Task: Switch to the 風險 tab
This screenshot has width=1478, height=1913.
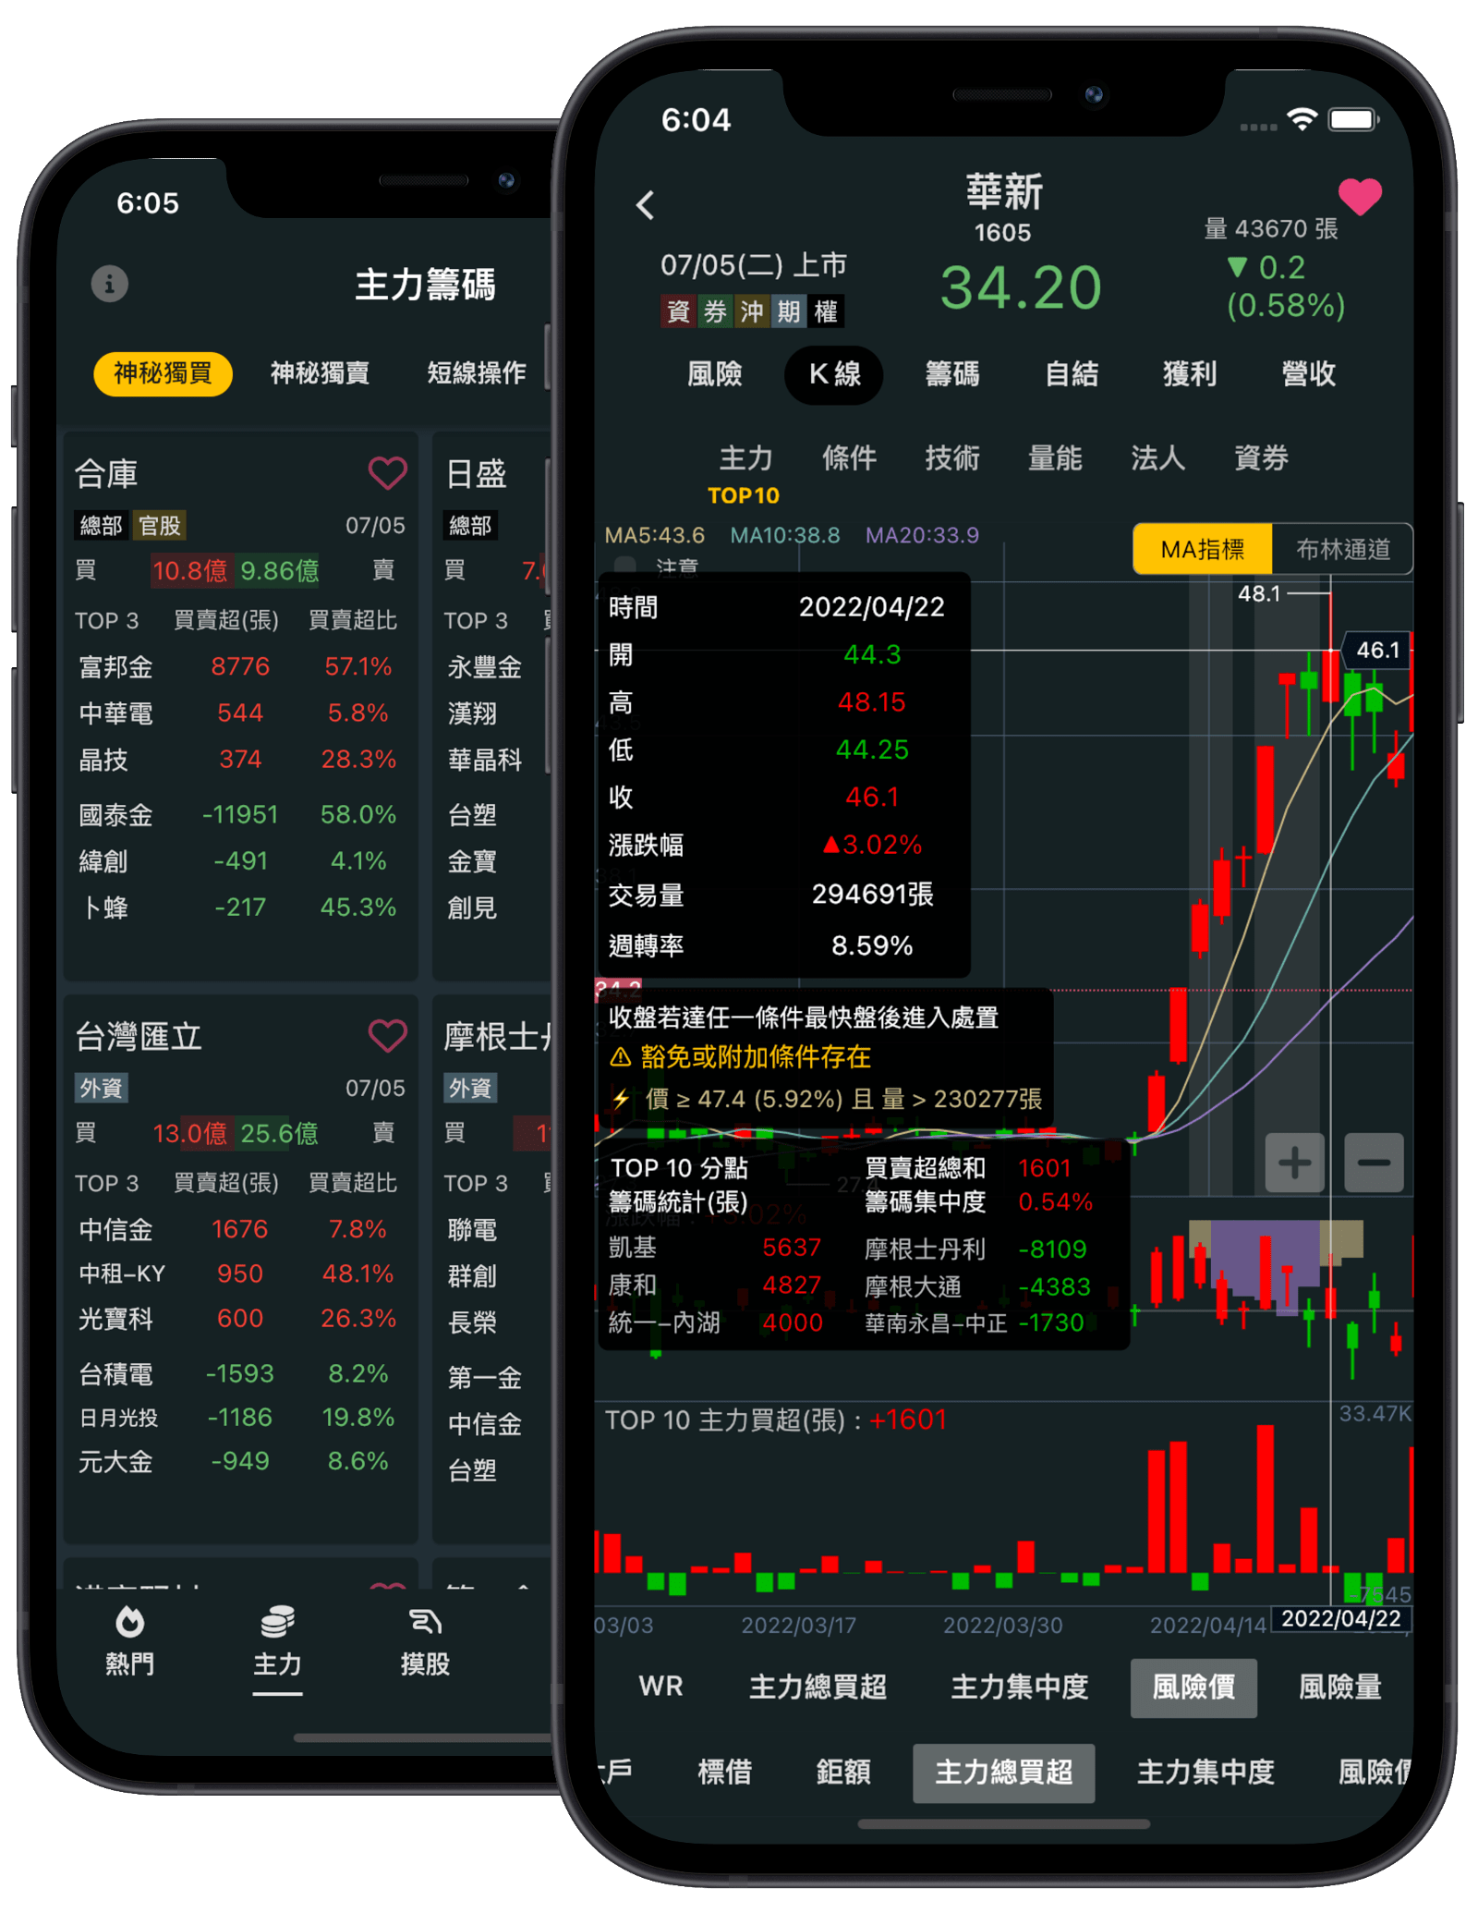Action: [x=715, y=374]
